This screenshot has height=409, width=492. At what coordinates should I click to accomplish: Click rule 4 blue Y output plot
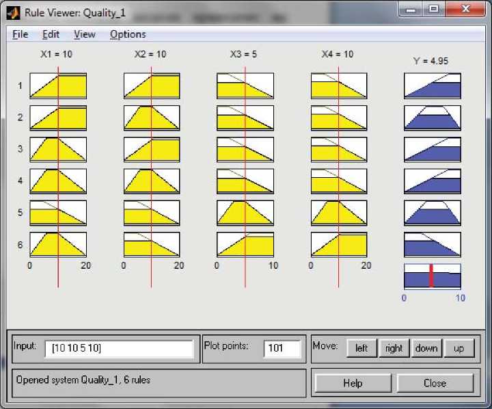[x=433, y=181]
